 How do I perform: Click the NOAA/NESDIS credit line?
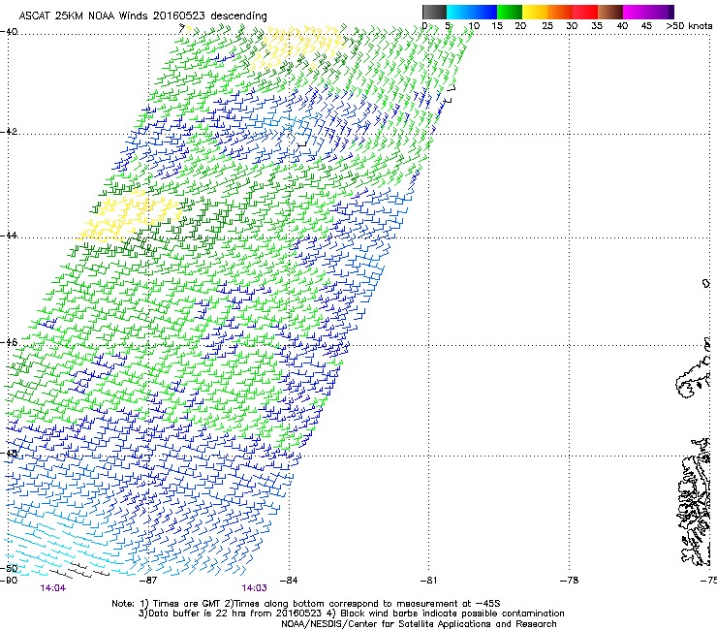pos(419,624)
